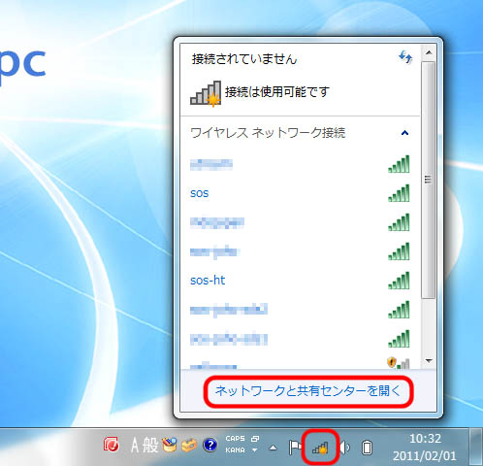
Task: Open the Action Center flag icon
Action: (x=295, y=448)
